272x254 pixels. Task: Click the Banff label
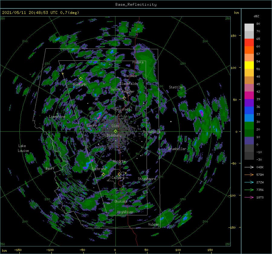point(50,168)
